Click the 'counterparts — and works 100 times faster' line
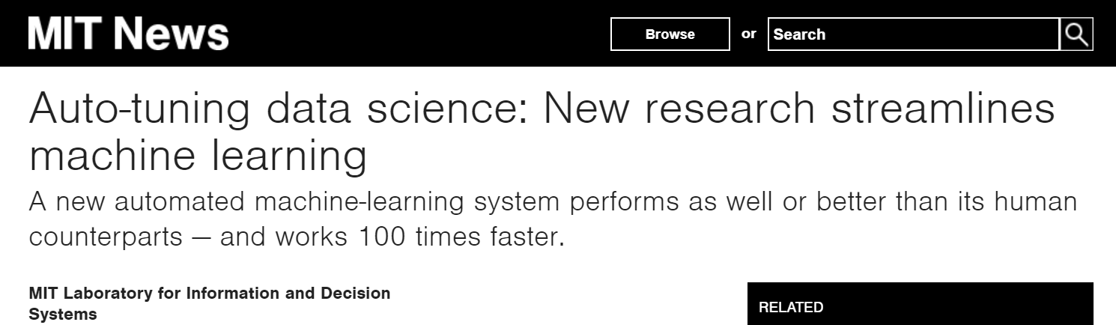1116x325 pixels. [296, 237]
